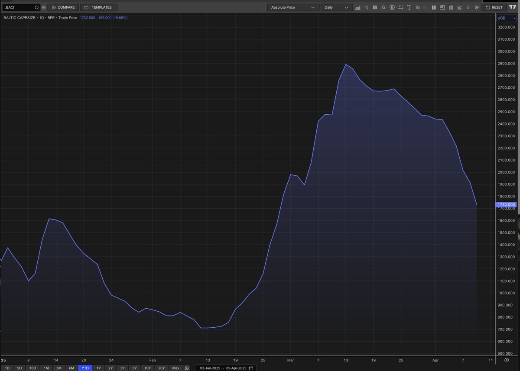Image resolution: width=520 pixels, height=371 pixels.
Task: Select the 1Y range tab
Action: [98, 368]
